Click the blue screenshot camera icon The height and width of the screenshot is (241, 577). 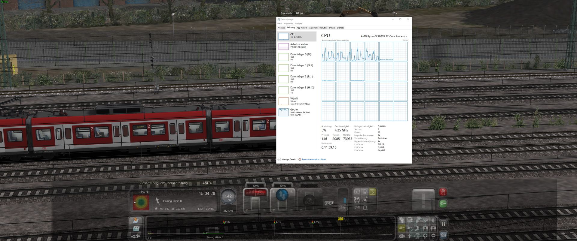click(443, 235)
